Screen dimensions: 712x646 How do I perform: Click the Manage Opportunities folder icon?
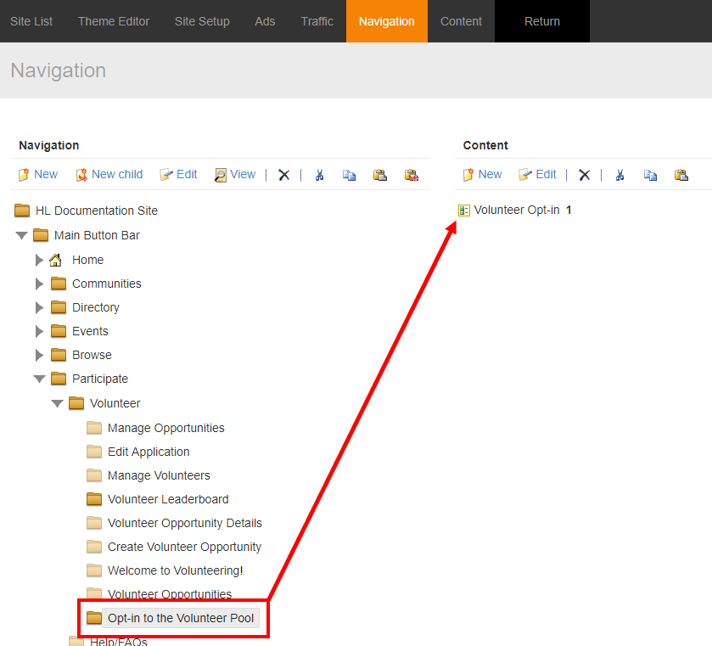(94, 428)
